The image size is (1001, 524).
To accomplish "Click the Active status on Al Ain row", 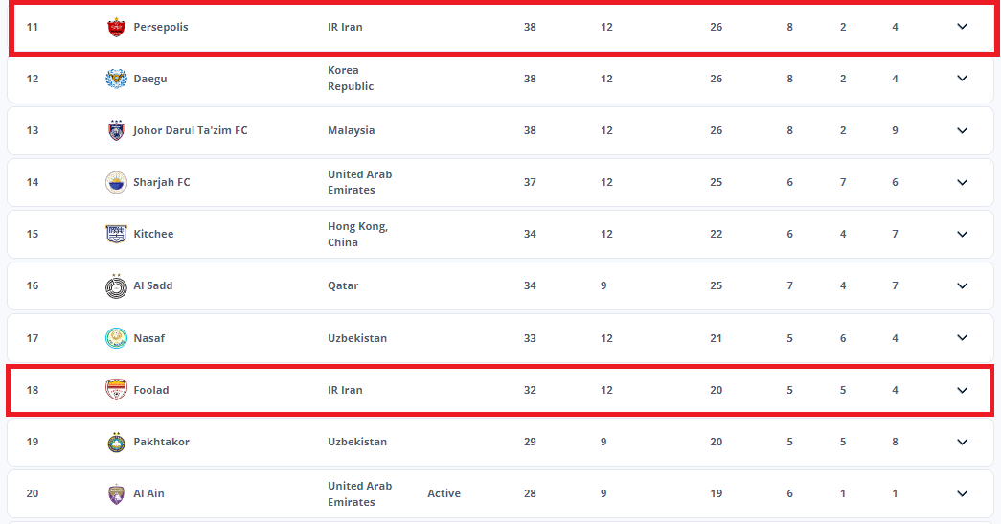I will [x=444, y=493].
